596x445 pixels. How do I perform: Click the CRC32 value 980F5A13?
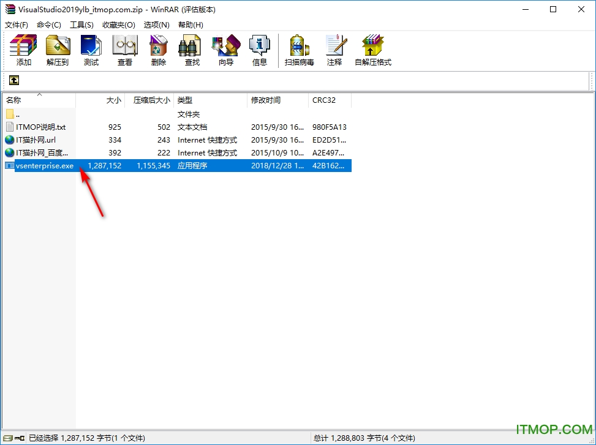click(x=330, y=127)
